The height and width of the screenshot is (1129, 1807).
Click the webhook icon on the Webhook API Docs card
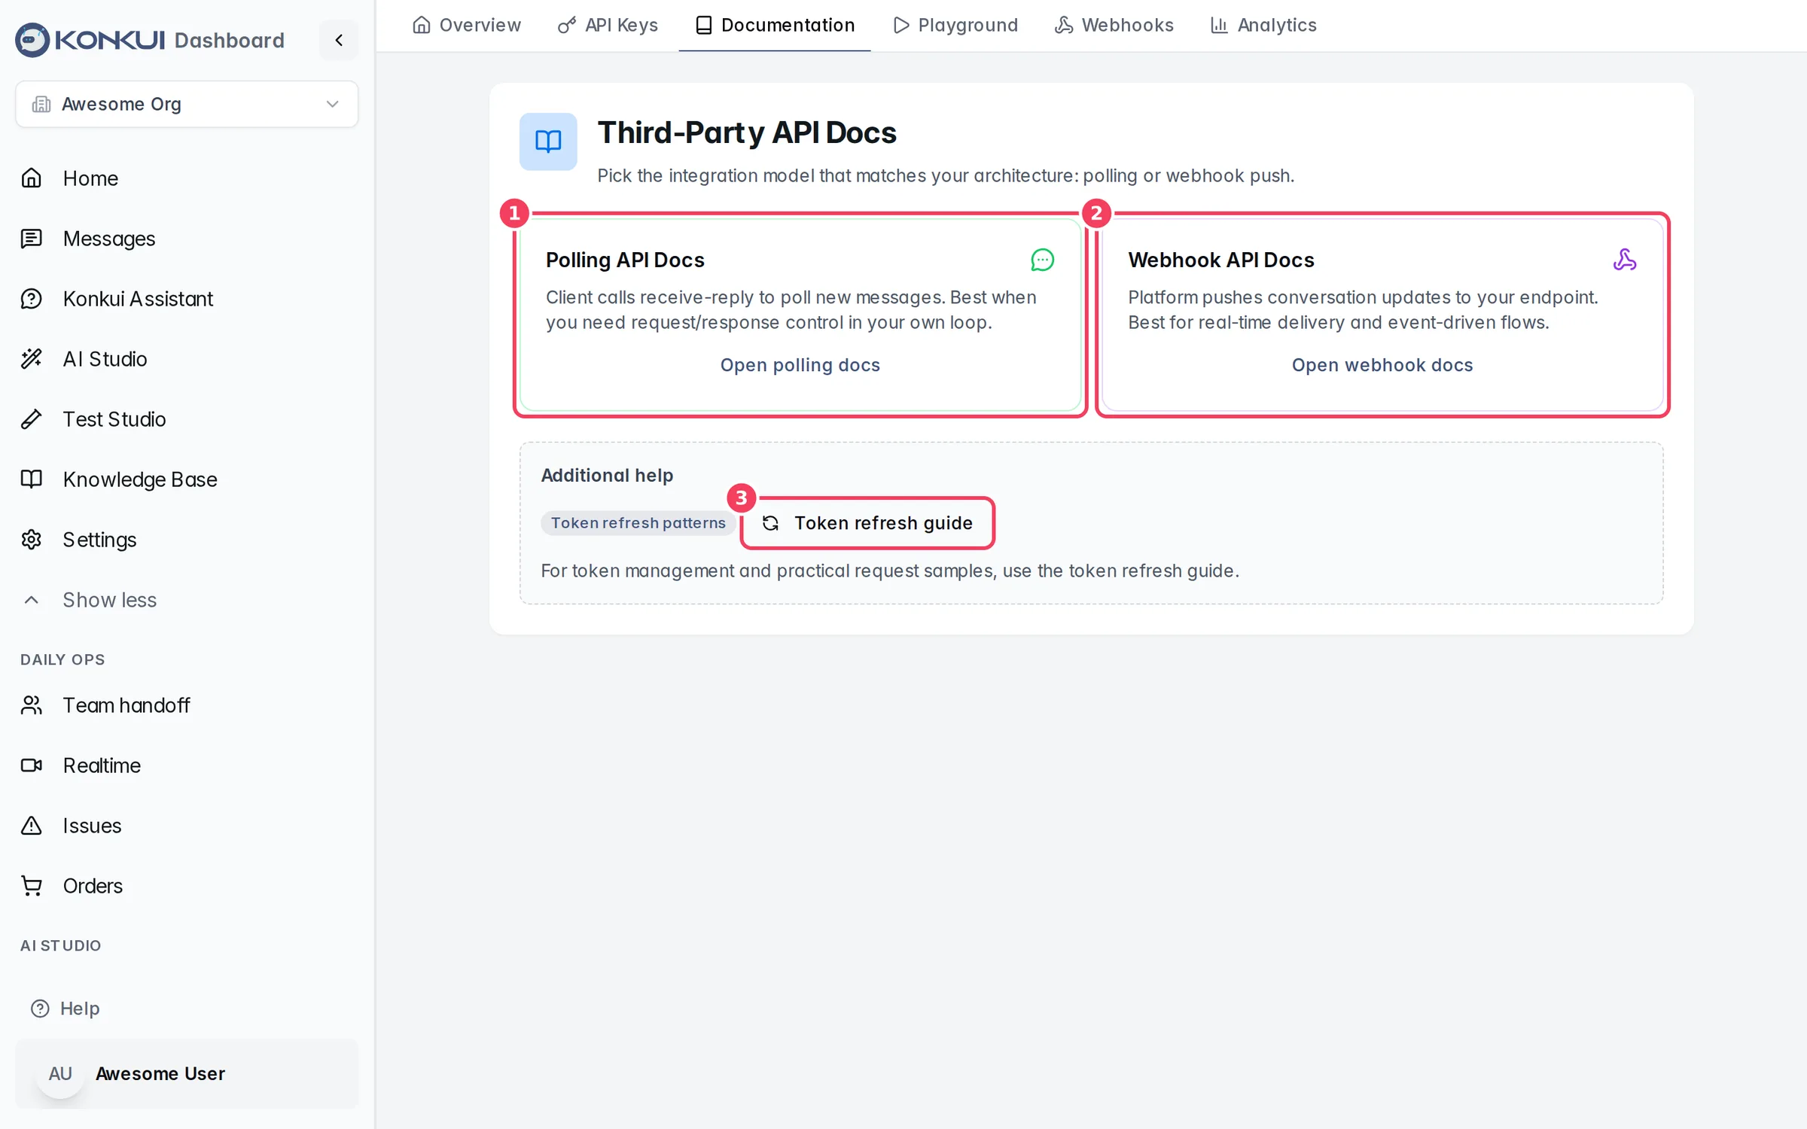pyautogui.click(x=1625, y=260)
